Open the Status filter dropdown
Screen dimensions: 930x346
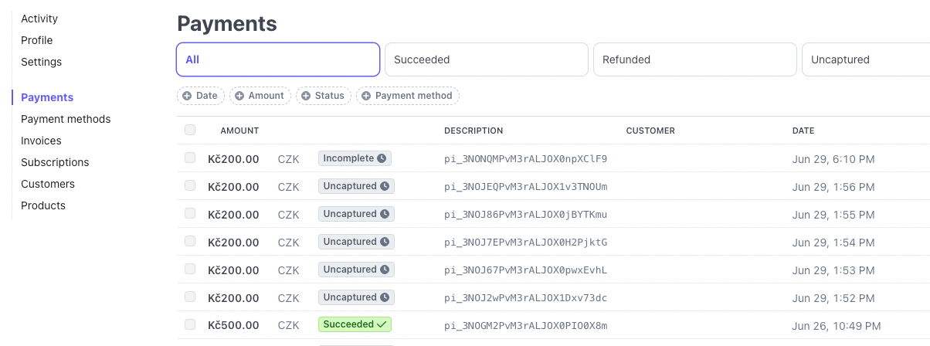[x=324, y=96]
